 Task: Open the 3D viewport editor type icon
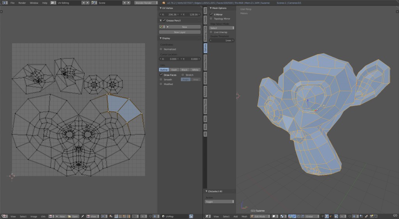[x=207, y=216]
